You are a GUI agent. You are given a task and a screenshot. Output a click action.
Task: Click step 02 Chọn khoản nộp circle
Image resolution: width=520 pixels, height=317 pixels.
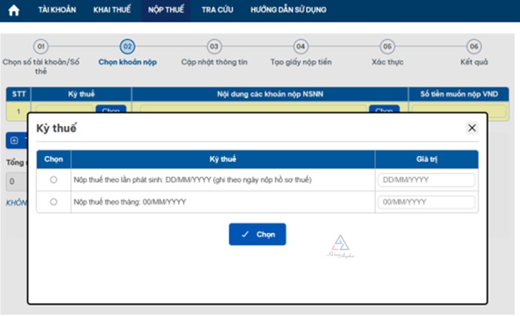pos(127,47)
